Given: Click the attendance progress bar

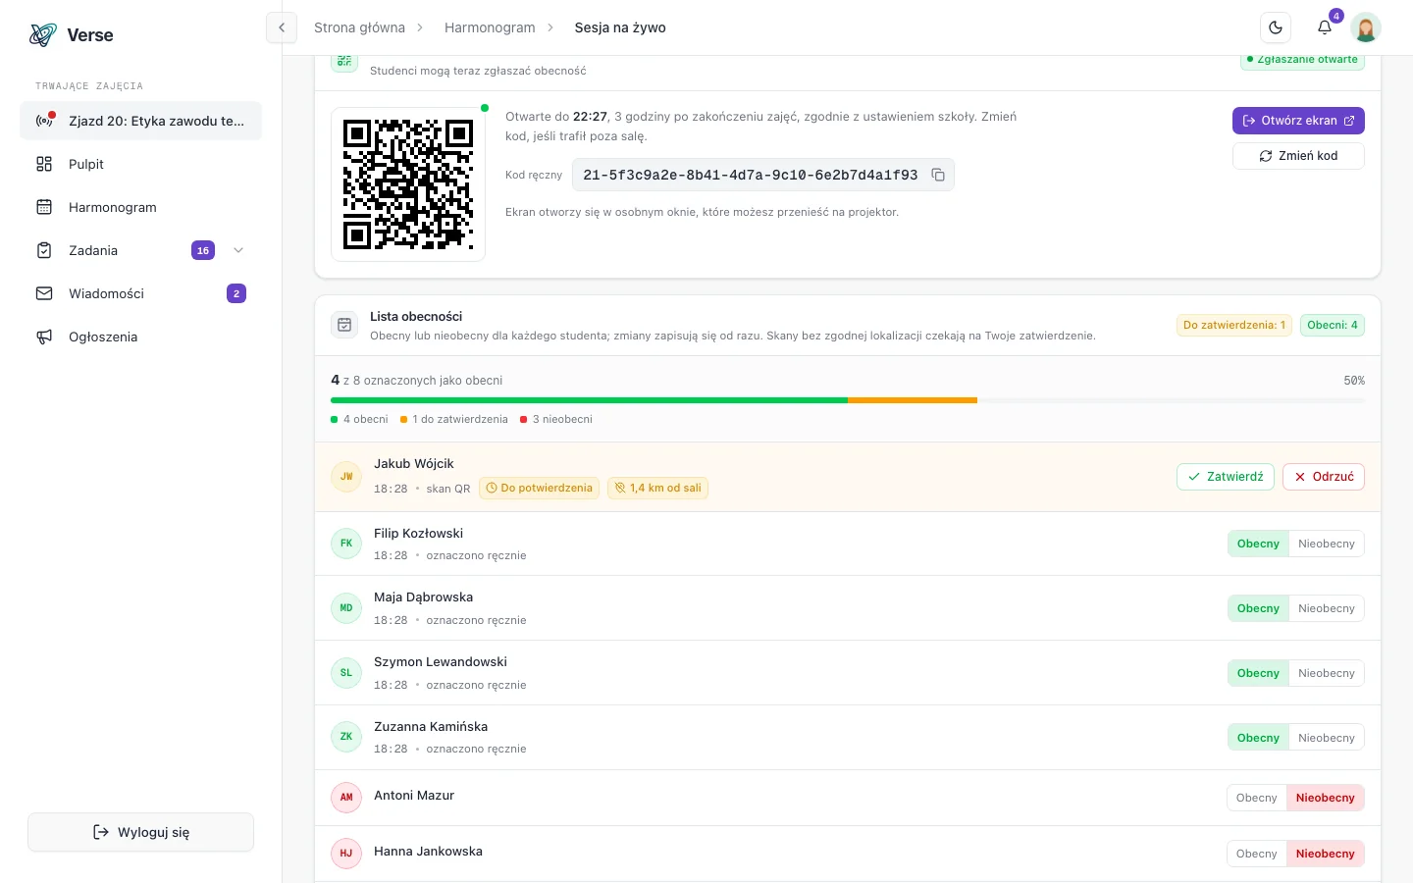Looking at the screenshot, I should tap(848, 400).
